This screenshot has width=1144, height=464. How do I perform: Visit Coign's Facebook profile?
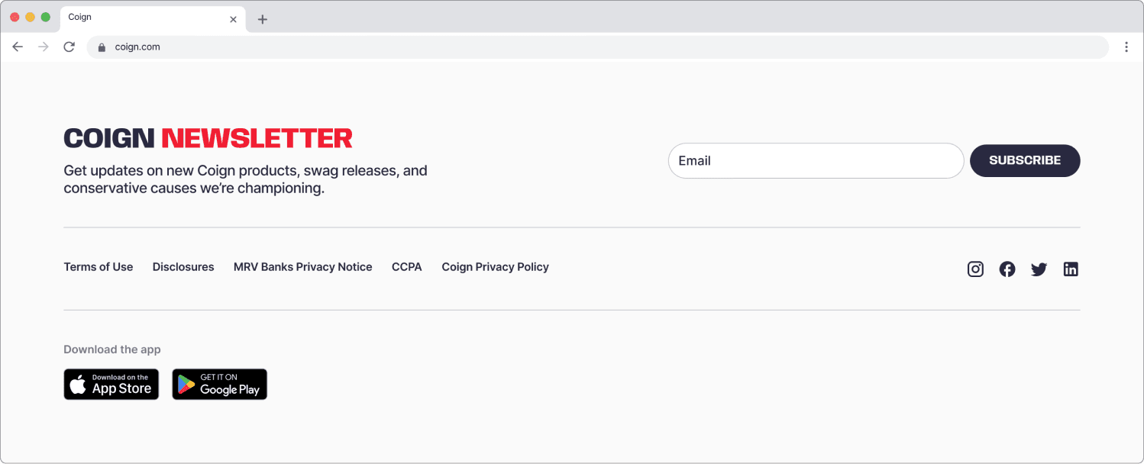[x=1007, y=269]
